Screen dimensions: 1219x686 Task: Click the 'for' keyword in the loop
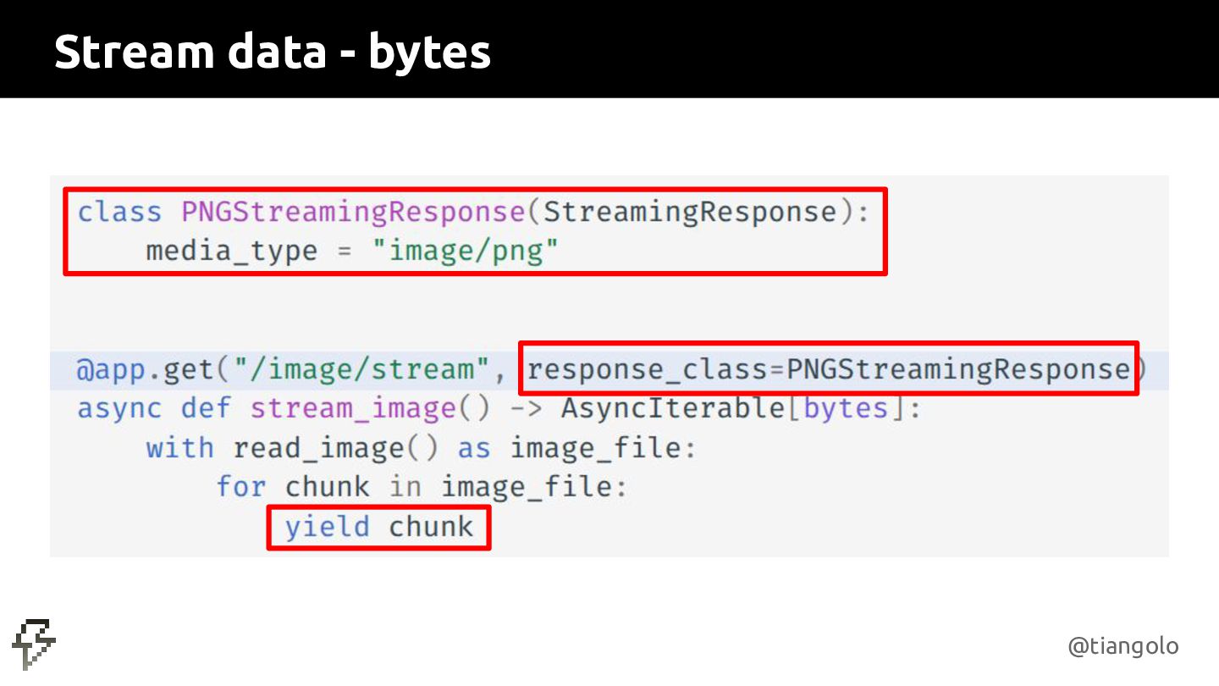241,487
